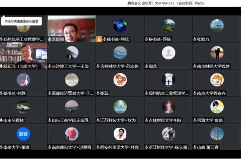Click name label 浙江财经大学-陈文强

pyautogui.click(x=168, y=147)
